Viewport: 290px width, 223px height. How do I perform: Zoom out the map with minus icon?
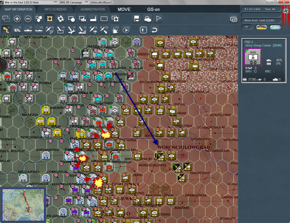click(28, 19)
